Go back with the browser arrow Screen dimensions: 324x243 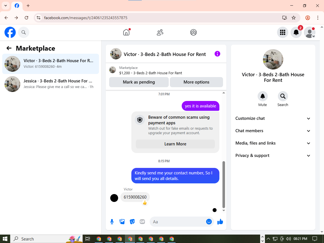point(6,18)
